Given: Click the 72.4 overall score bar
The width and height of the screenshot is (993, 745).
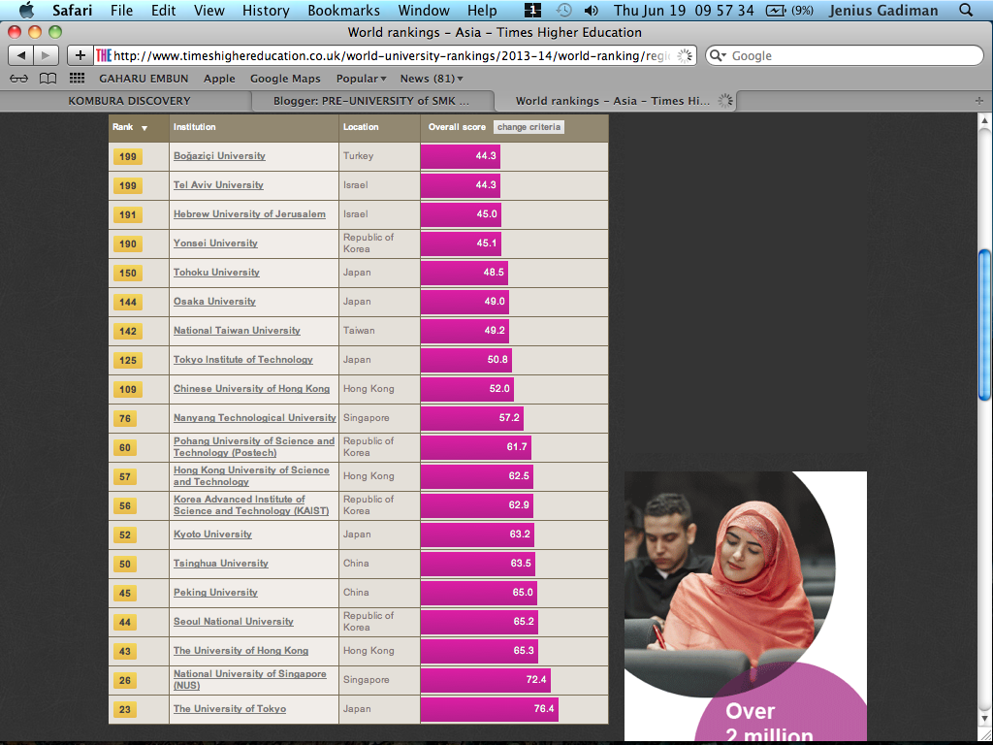Looking at the screenshot, I should pos(486,680).
